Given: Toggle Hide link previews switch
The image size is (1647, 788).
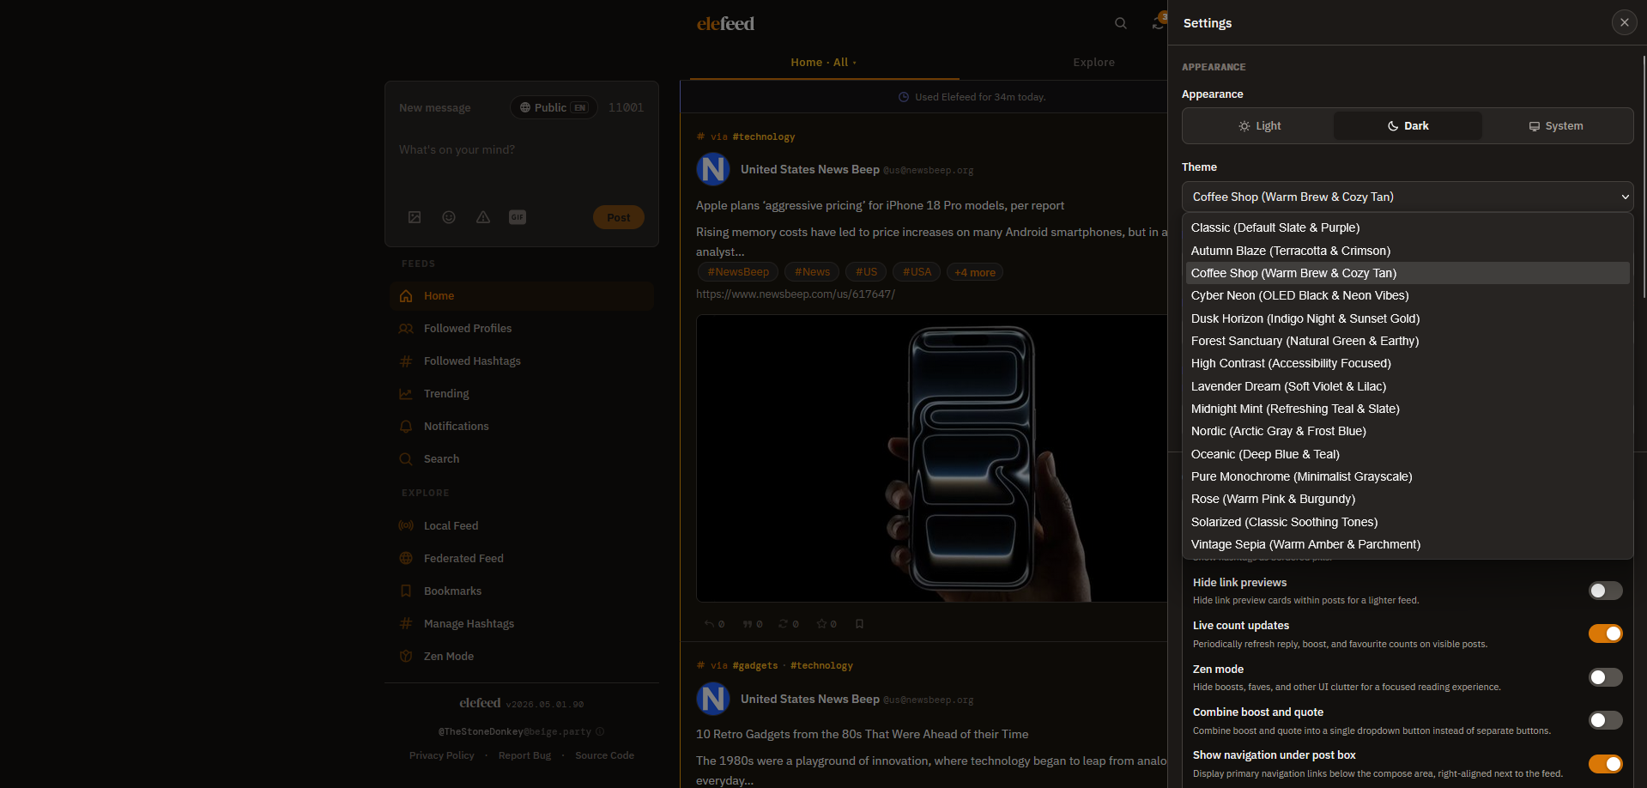Looking at the screenshot, I should tap(1605, 591).
